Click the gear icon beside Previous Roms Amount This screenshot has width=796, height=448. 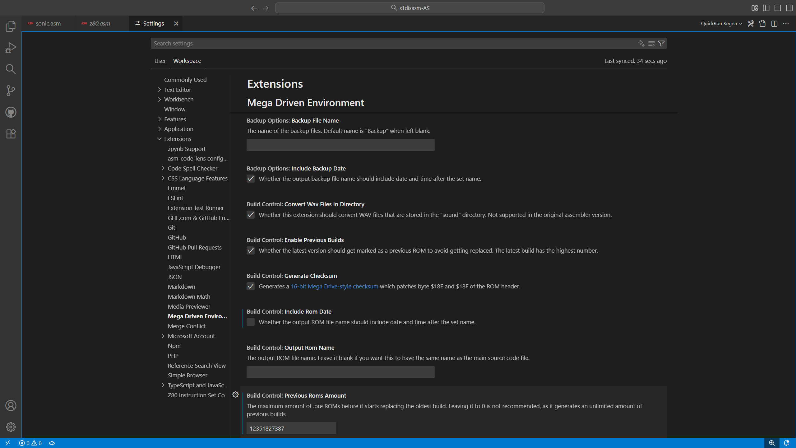[235, 394]
